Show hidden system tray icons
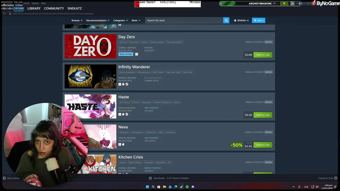Viewport: 340px width, 191px height. point(294,187)
